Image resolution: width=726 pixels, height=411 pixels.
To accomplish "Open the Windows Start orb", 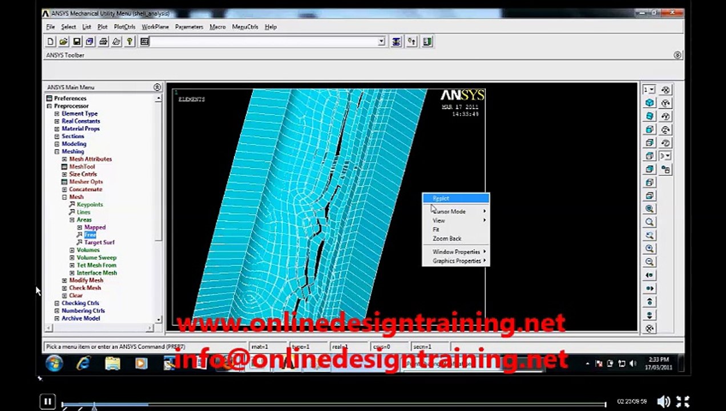I will click(x=54, y=363).
